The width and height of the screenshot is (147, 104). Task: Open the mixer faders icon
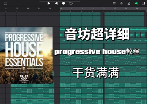(x=114, y=3)
